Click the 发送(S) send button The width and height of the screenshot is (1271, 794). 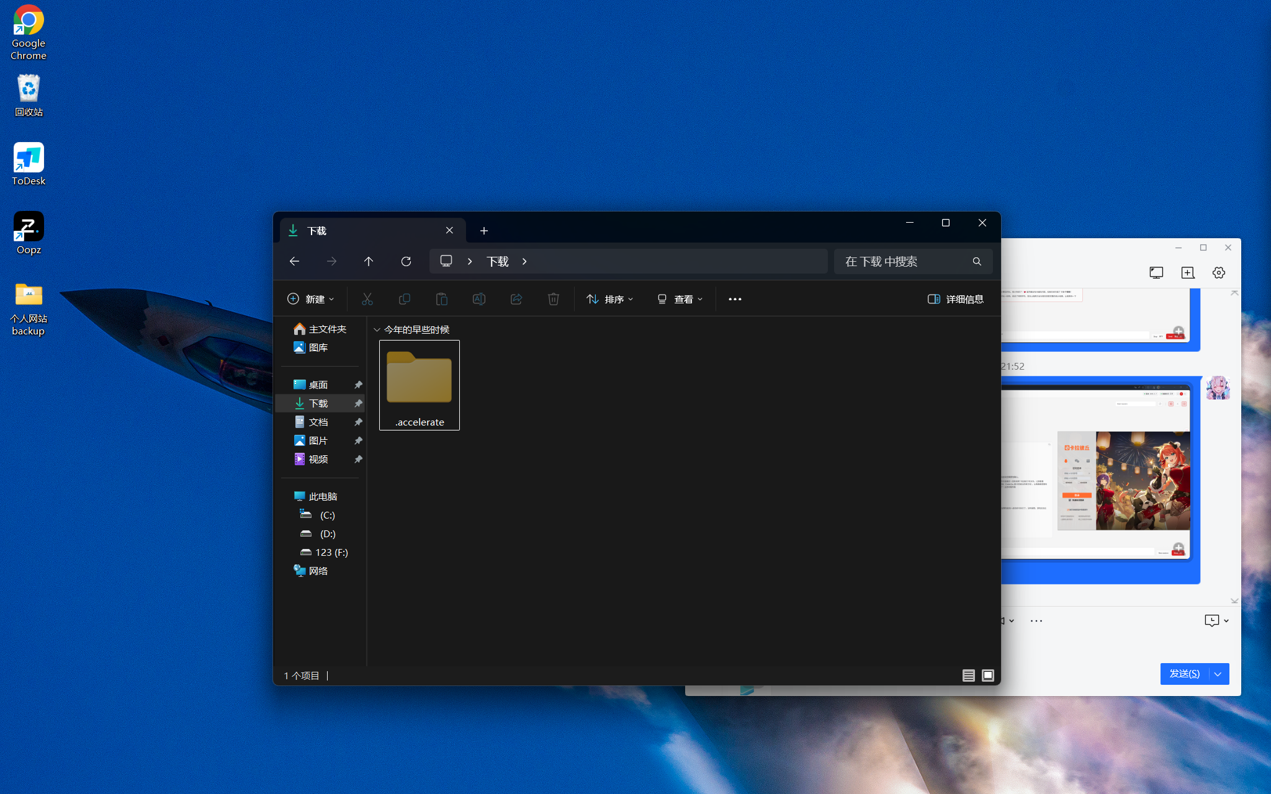pyautogui.click(x=1184, y=674)
